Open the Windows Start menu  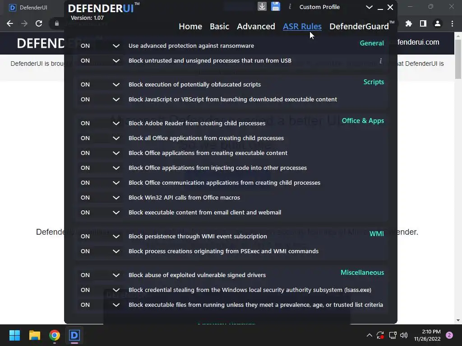14,335
